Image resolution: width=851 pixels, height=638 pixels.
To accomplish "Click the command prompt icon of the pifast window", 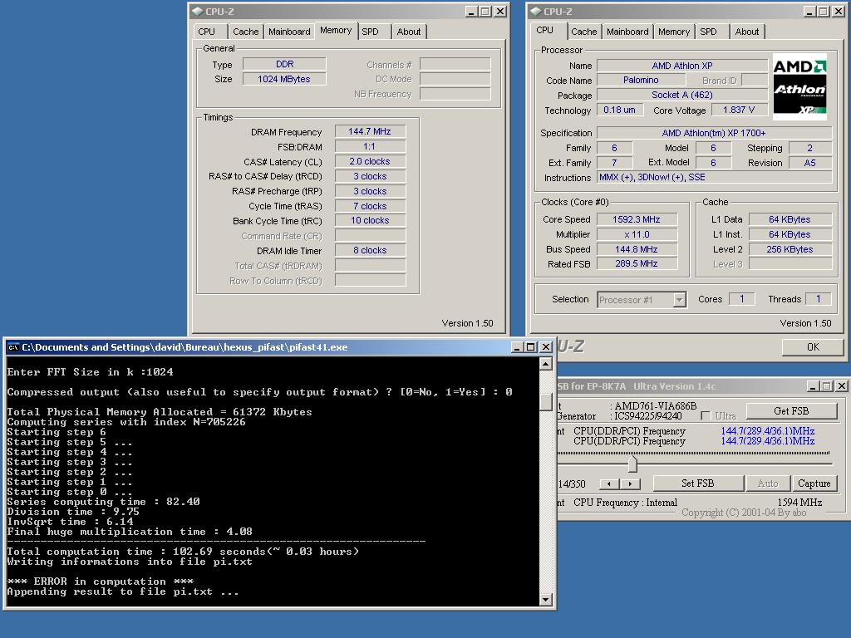I will pos(13,347).
